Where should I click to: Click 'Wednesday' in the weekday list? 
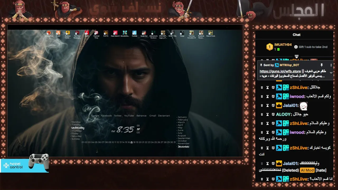coord(78,128)
